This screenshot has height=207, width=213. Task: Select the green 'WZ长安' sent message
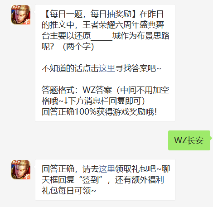click(x=189, y=140)
